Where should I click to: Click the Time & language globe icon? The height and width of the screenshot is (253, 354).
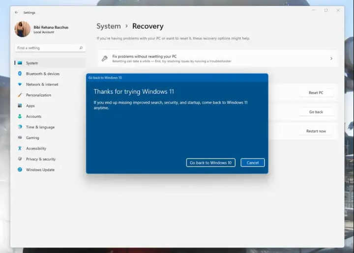20,127
